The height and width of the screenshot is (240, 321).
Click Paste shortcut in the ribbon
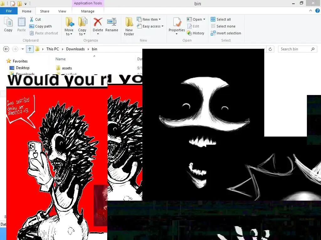point(44,33)
